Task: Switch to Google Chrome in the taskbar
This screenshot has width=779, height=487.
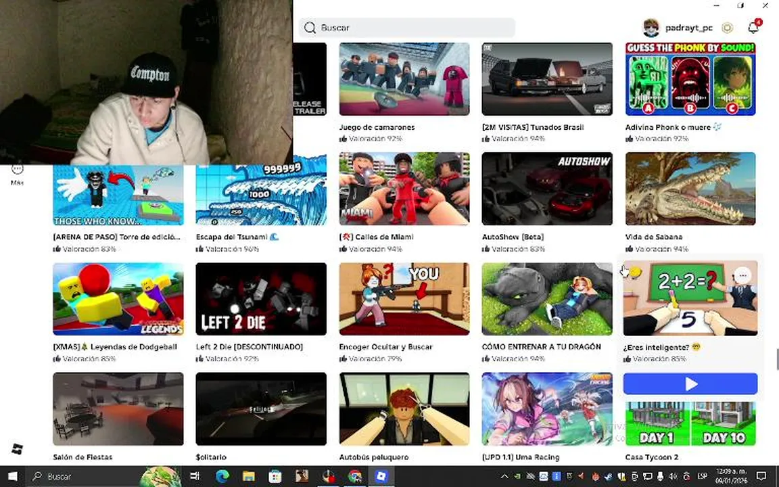Action: [x=354, y=477]
